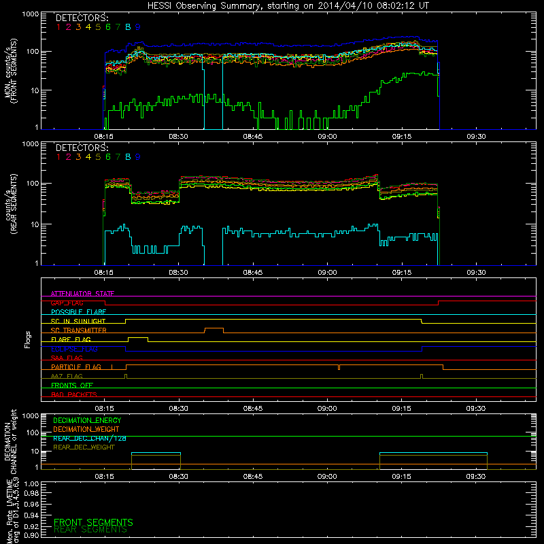Click the 09:15 tick under the Flags plot
The image size is (544, 544).
point(401,409)
